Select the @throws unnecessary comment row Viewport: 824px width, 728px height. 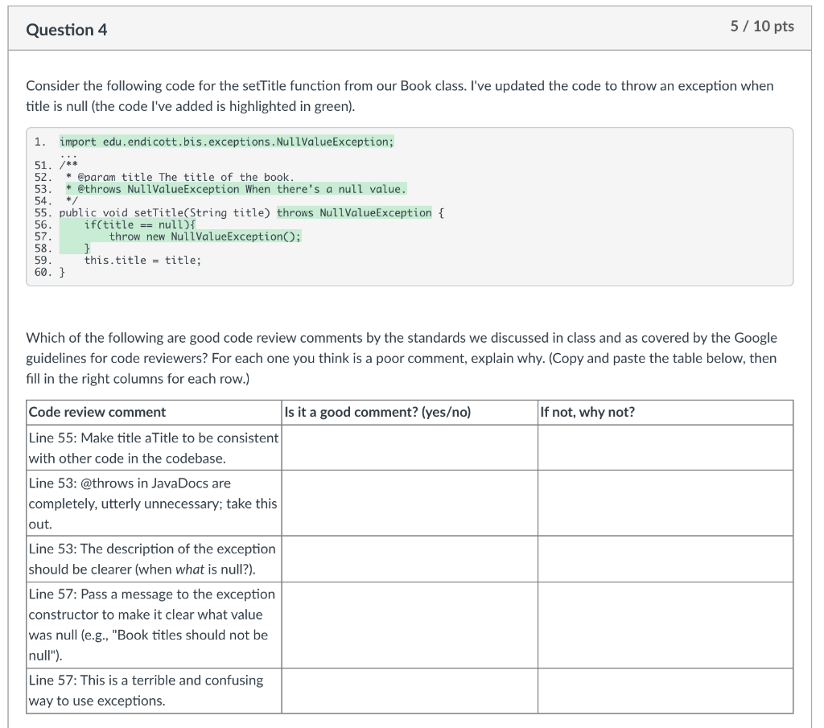[153, 502]
